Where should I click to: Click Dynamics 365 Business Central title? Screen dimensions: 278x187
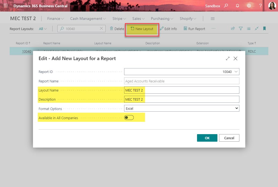[x=40, y=6]
